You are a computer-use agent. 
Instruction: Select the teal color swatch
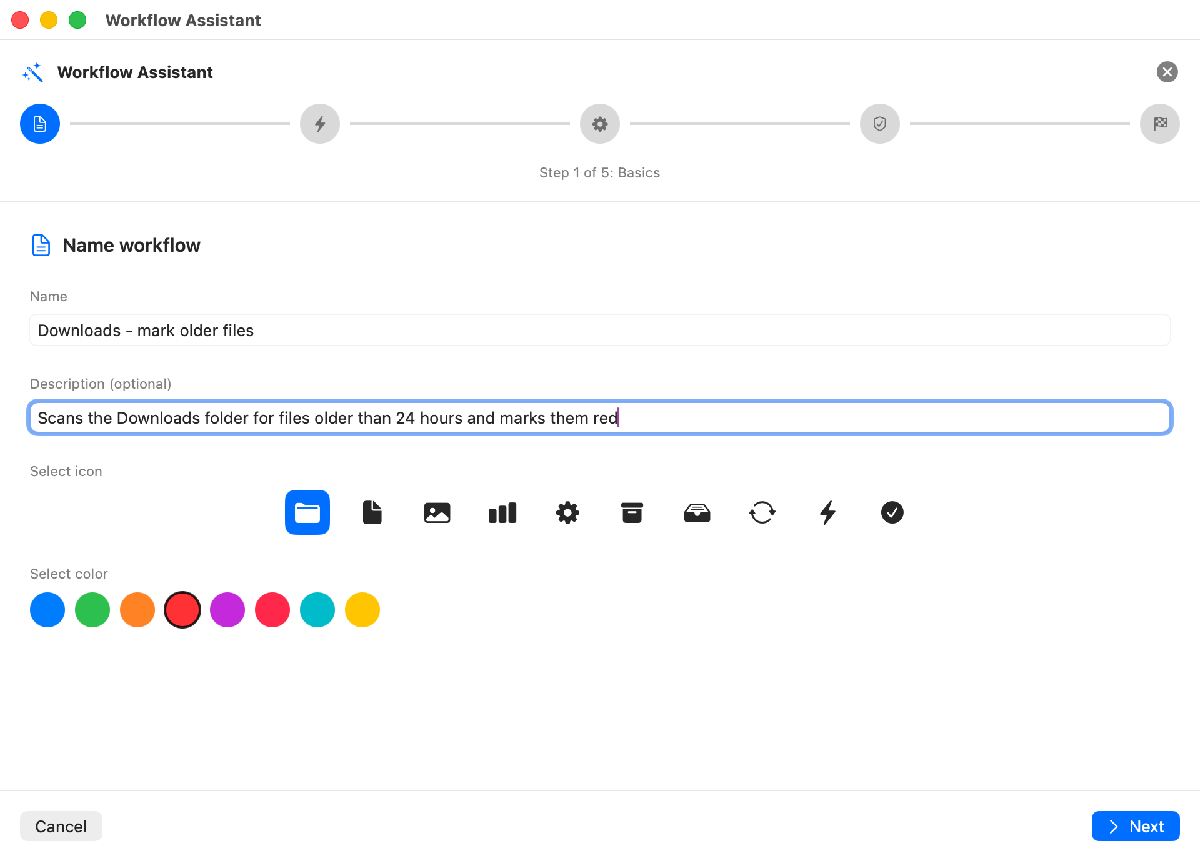click(317, 610)
